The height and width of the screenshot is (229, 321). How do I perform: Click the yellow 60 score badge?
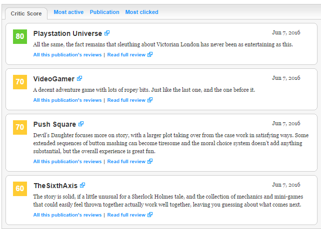pyautogui.click(x=20, y=189)
